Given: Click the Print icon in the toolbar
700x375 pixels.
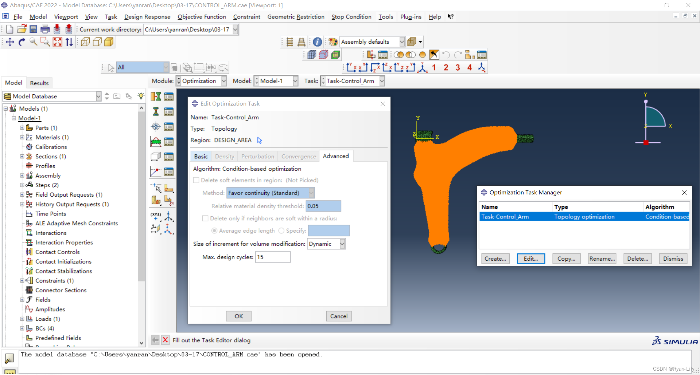Looking at the screenshot, I should [x=45, y=29].
